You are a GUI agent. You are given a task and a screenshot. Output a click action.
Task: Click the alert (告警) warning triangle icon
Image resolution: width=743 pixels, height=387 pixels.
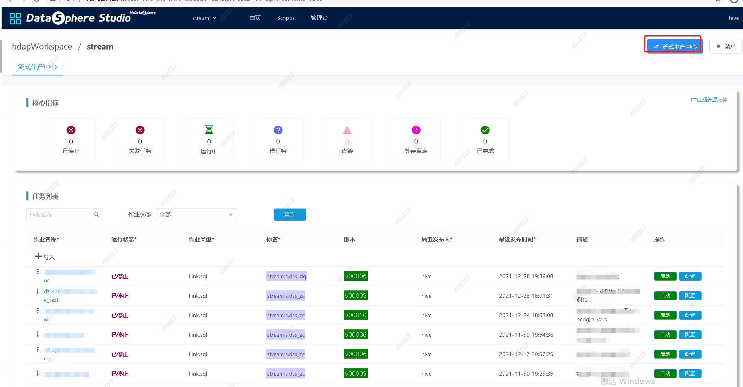point(347,130)
